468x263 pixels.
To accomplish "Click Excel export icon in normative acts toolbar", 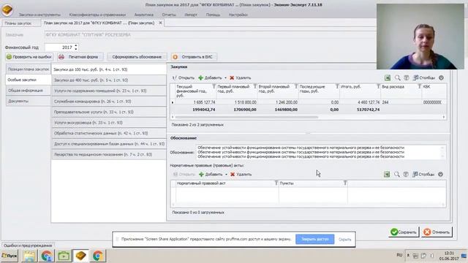I will click(x=387, y=175).
